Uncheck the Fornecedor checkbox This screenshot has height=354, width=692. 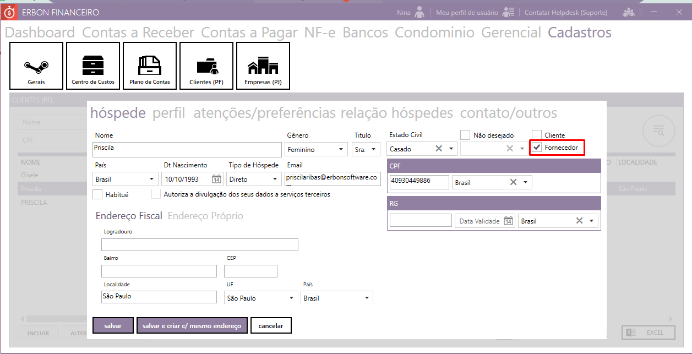(537, 148)
